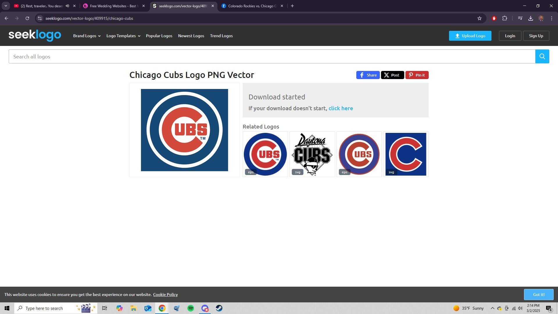
Task: Click the magnifier search button
Action: [x=542, y=56]
